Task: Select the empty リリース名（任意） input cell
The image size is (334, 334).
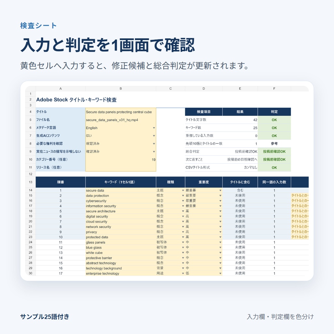Action: tap(121, 167)
